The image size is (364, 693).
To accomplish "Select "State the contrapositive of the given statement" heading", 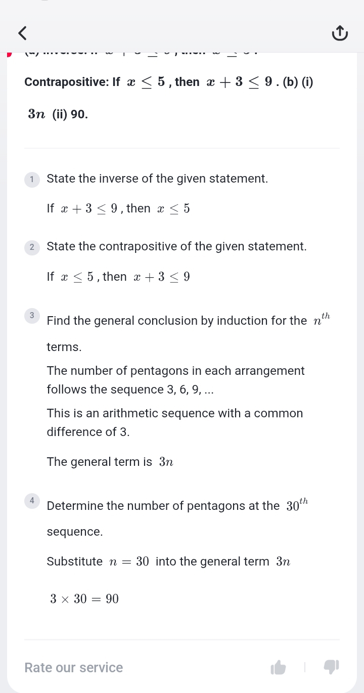I will click(176, 247).
